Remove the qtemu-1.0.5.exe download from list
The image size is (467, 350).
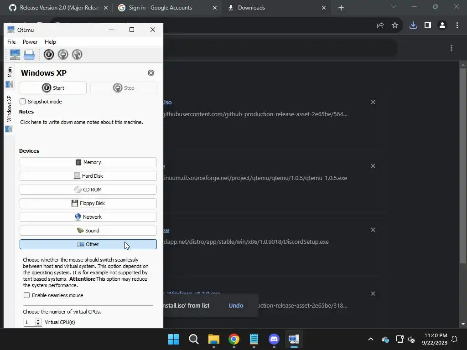373,166
